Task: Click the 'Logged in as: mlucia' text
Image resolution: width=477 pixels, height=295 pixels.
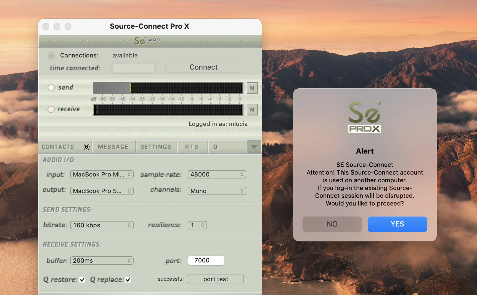Action: coord(218,124)
